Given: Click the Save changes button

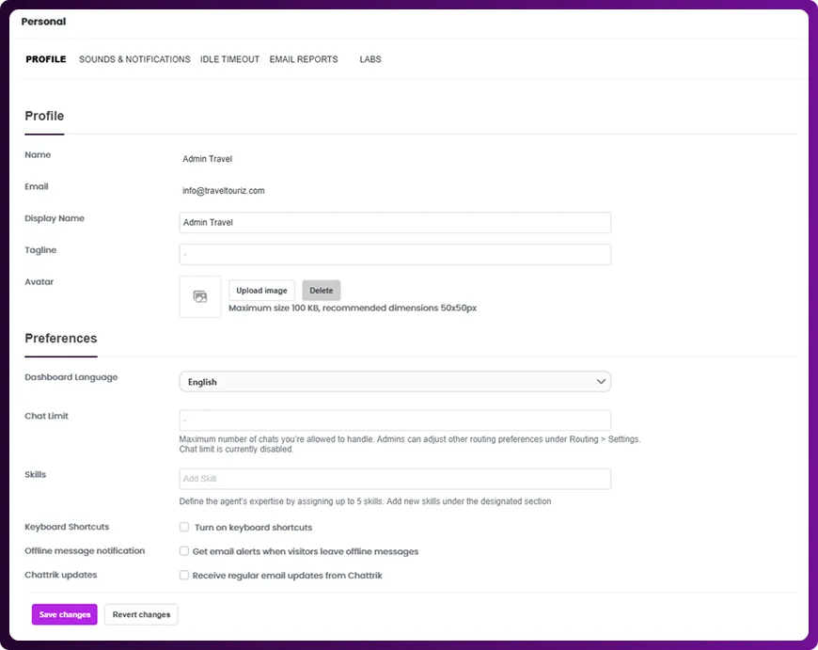Looking at the screenshot, I should pyautogui.click(x=65, y=615).
